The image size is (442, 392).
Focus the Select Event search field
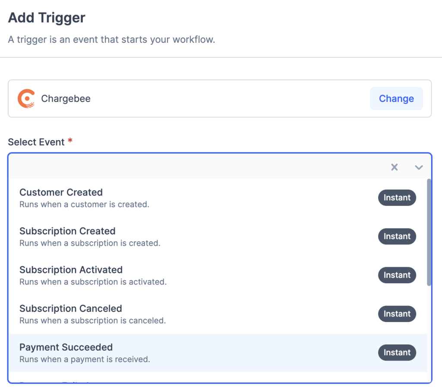194,167
